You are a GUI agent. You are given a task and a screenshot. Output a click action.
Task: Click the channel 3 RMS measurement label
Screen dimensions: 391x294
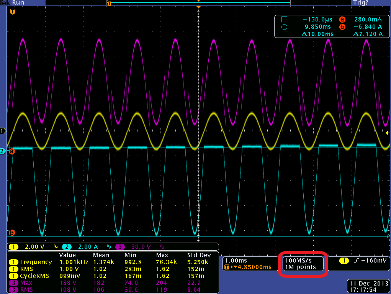pos(26,289)
